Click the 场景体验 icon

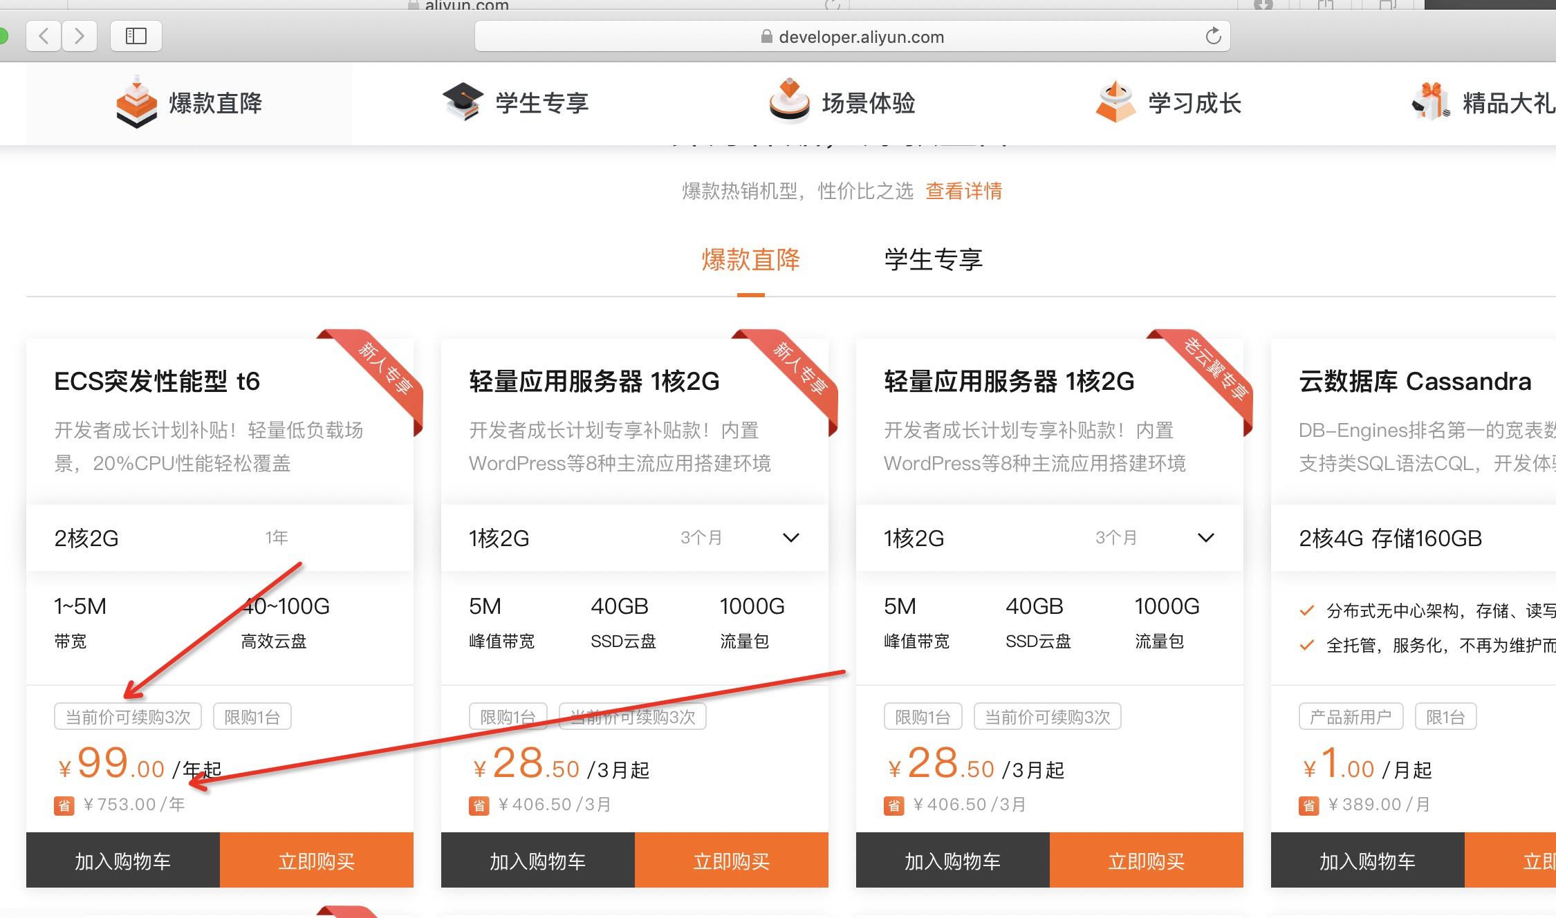pyautogui.click(x=789, y=101)
